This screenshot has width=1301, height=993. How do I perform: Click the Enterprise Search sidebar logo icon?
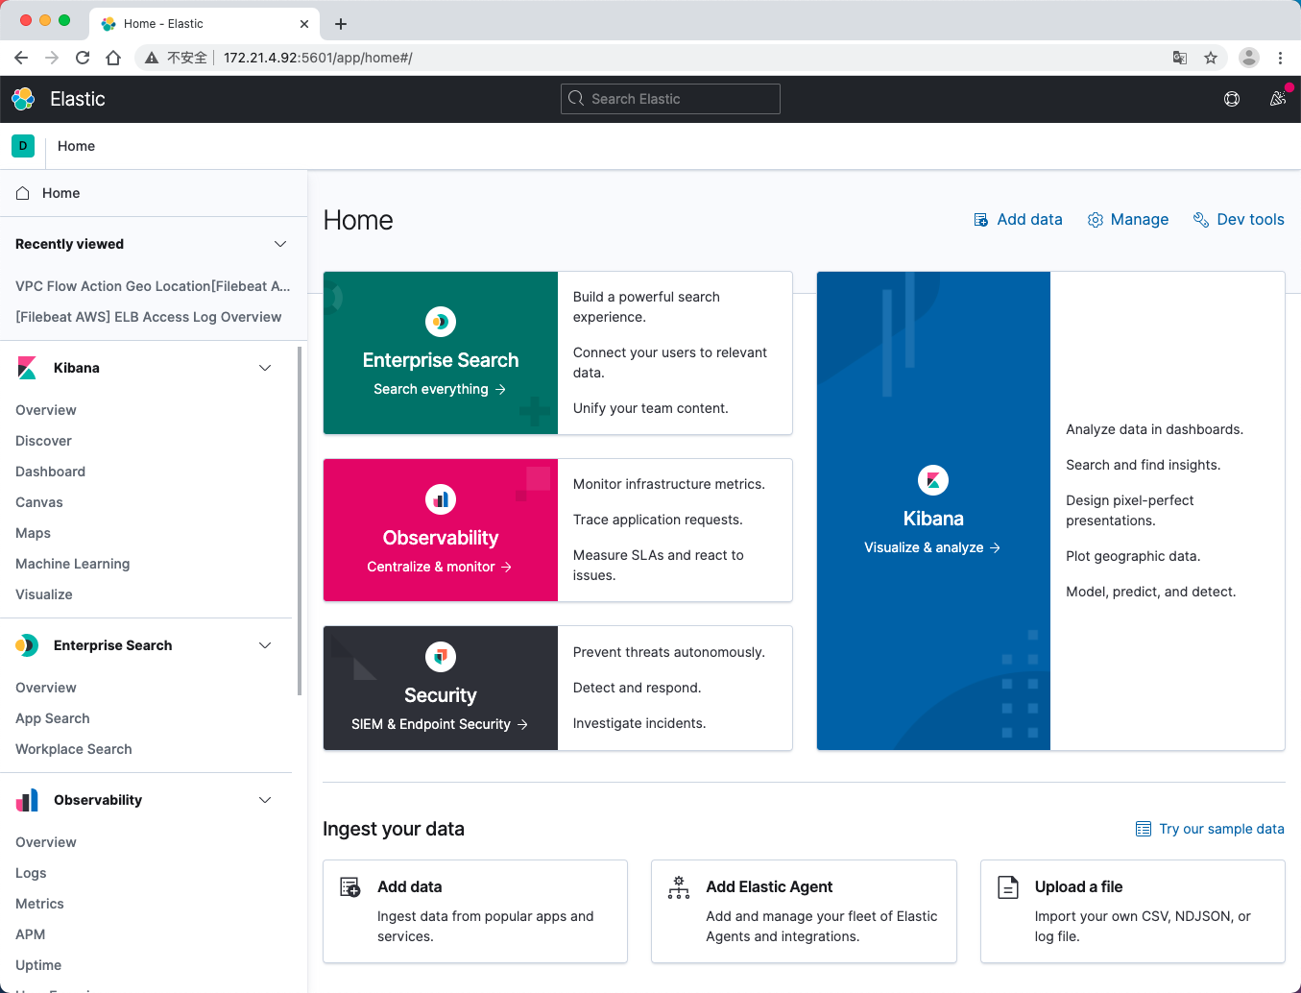[x=27, y=645]
